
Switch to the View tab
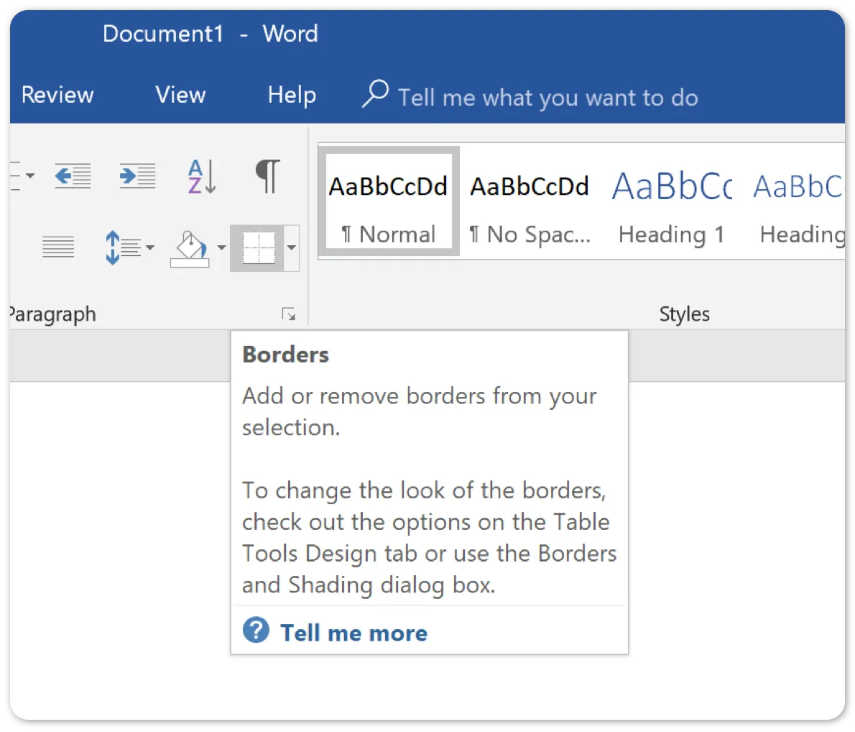[x=180, y=94]
